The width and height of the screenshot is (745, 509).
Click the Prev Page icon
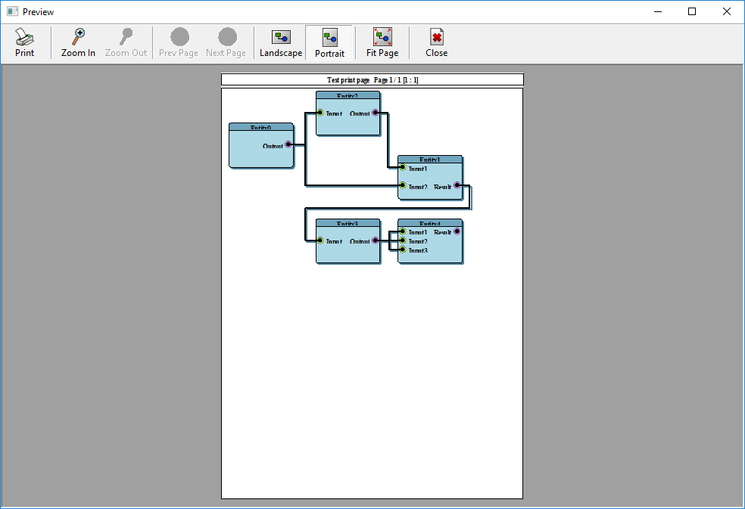coord(178,42)
